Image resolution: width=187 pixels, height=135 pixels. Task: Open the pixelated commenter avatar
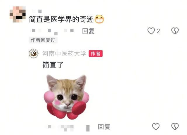18,14
